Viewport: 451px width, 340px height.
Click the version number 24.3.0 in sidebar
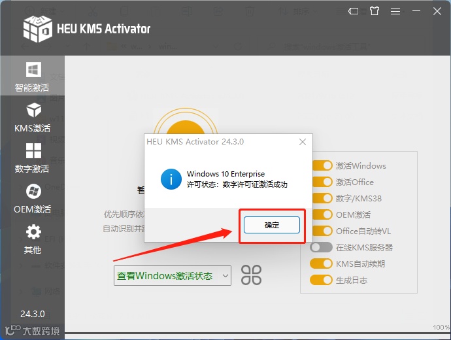[x=33, y=314]
